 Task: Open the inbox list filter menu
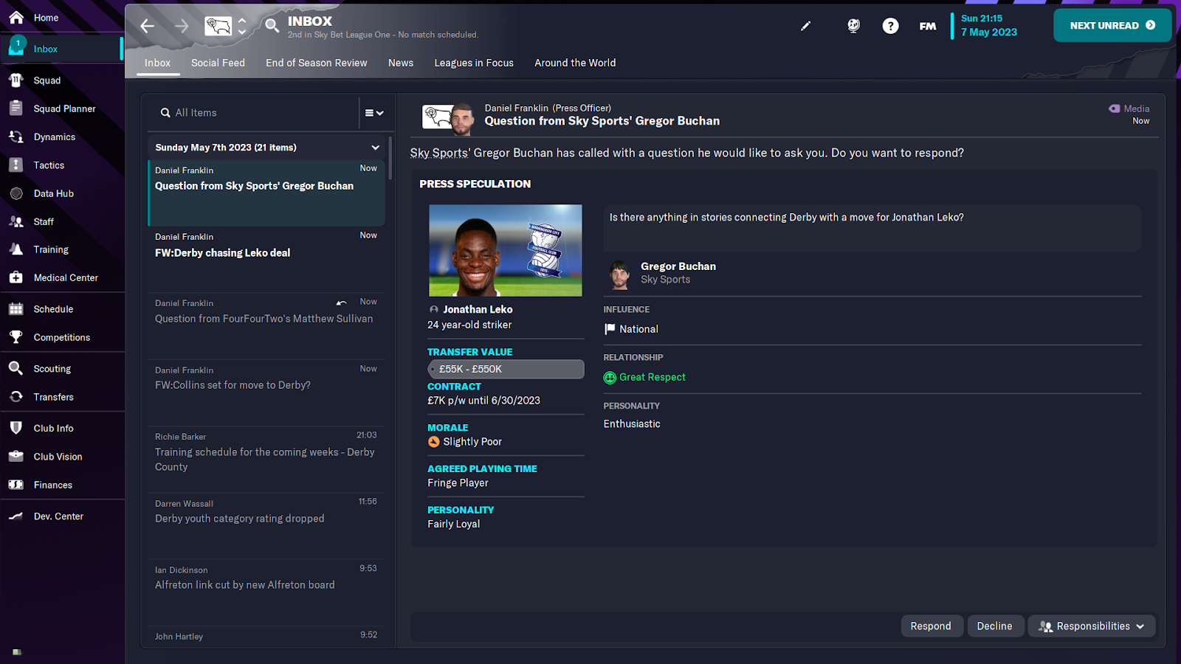(x=374, y=113)
